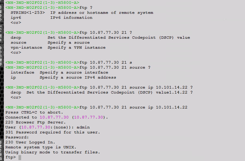Click 'Specify a source IPv4 address' description
The width and height of the screenshot is (245, 161).
coord(78,77)
